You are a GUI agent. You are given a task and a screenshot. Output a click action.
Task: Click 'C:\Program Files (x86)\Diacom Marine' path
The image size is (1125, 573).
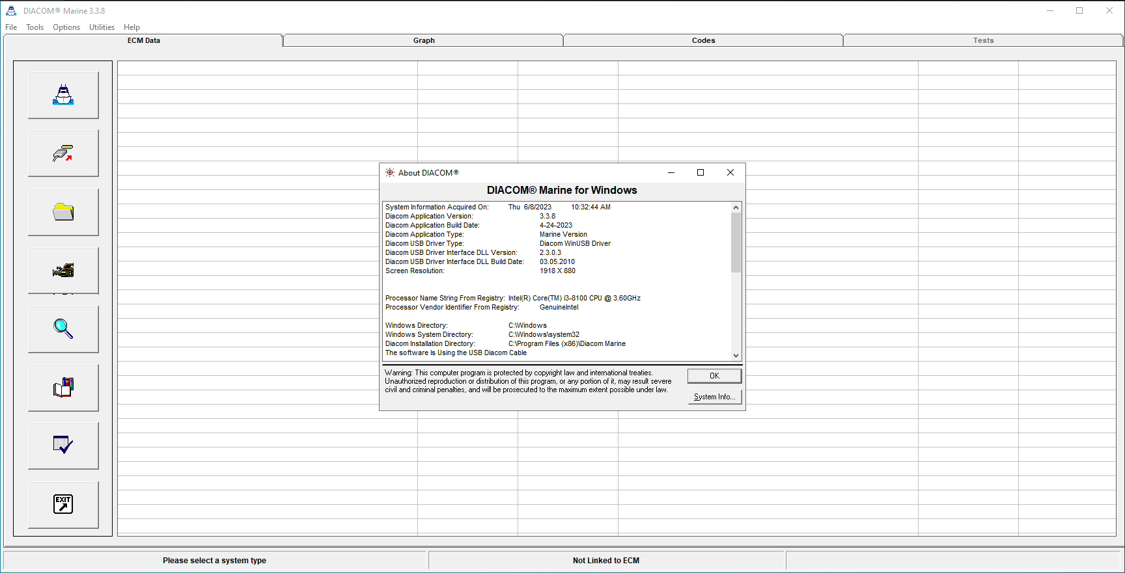click(567, 344)
